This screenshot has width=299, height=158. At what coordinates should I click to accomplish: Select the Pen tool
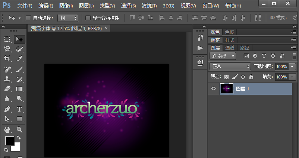click(x=7, y=109)
